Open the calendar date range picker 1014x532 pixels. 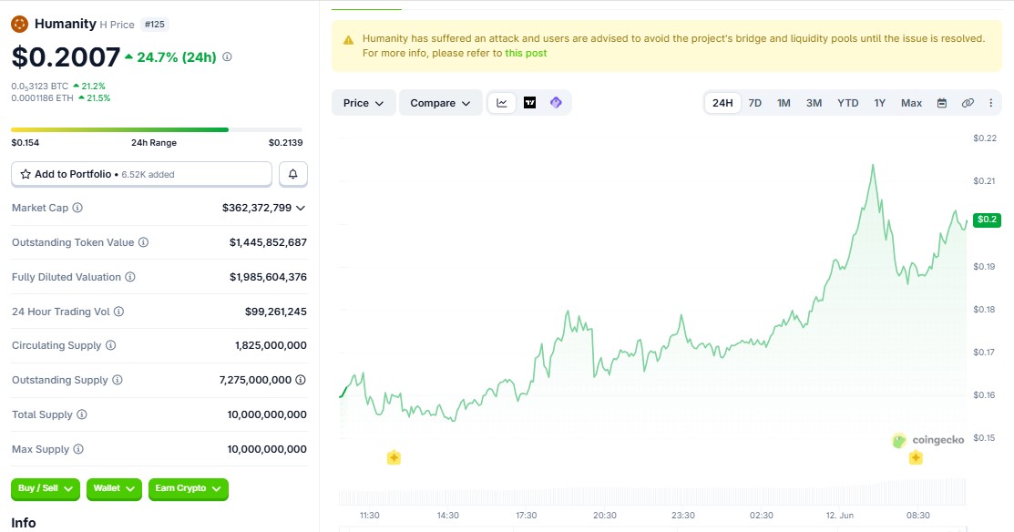[942, 103]
